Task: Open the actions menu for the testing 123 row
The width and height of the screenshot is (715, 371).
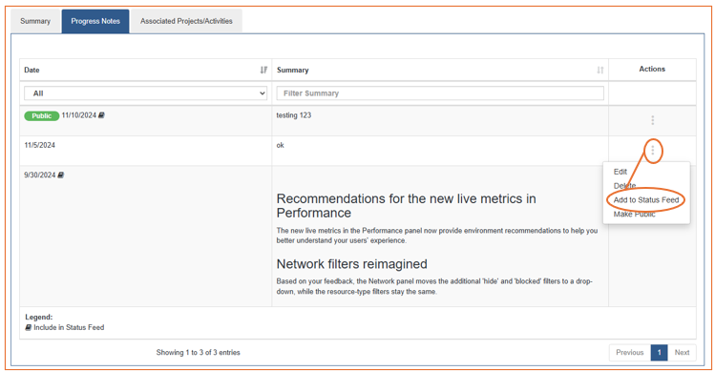Action: click(653, 120)
